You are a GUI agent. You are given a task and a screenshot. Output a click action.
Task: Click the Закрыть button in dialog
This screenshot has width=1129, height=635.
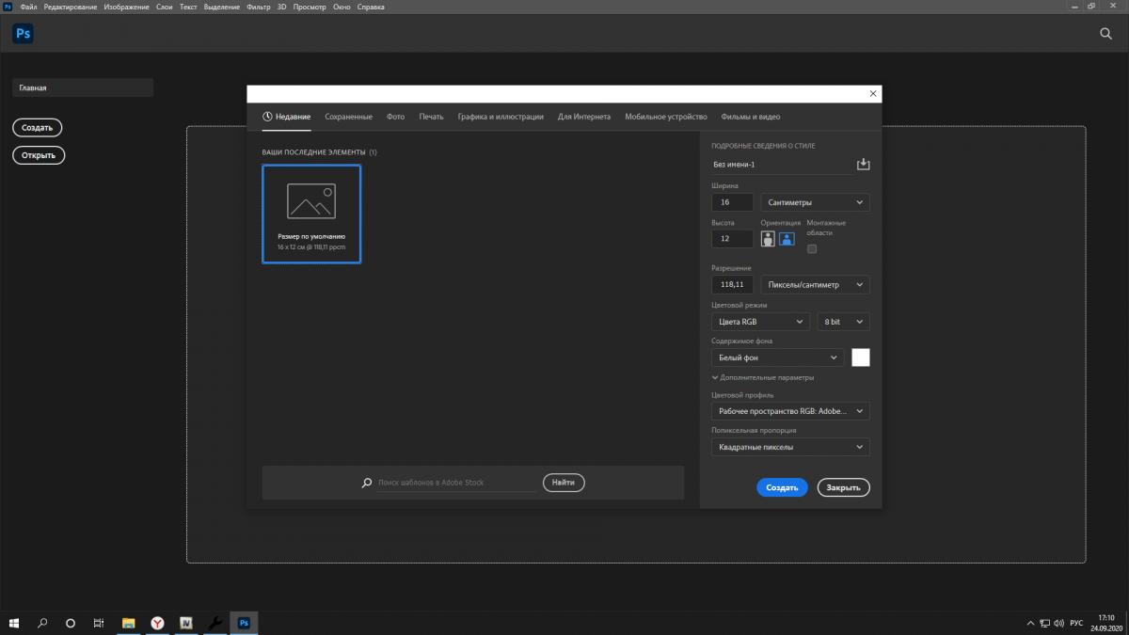tap(844, 487)
